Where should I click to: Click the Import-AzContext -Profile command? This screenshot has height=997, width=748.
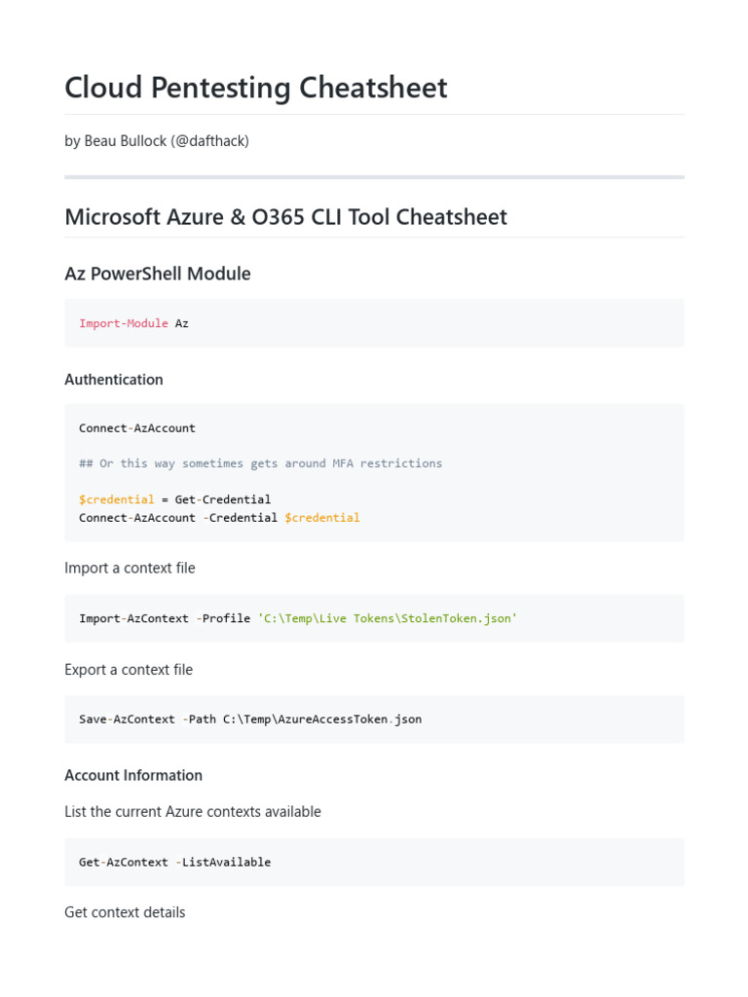click(165, 618)
